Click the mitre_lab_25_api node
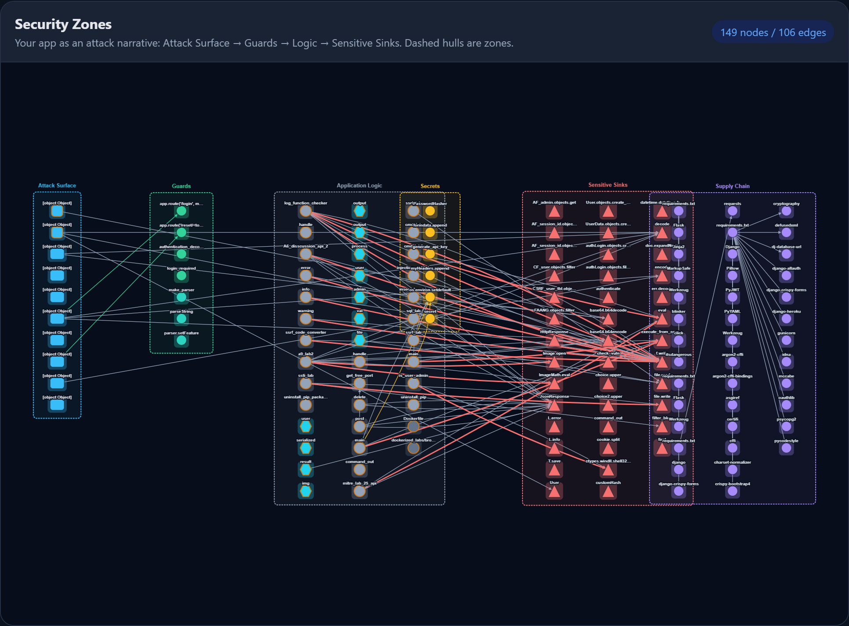Image resolution: width=849 pixels, height=626 pixels. click(360, 491)
